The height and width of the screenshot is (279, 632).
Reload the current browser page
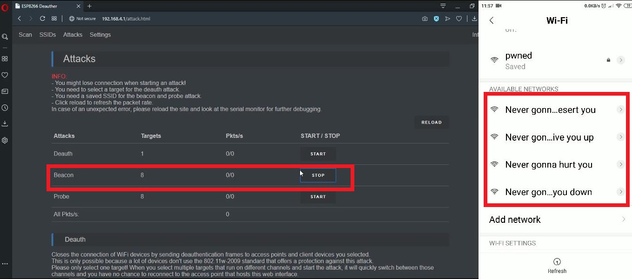coord(42,19)
